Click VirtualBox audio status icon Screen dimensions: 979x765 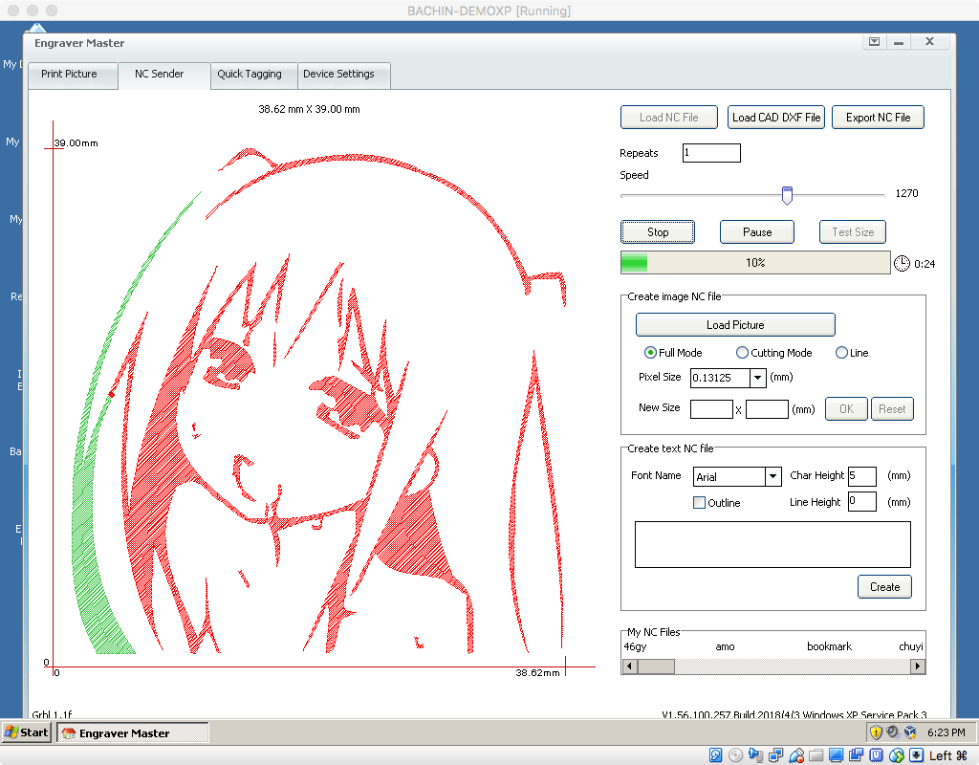click(x=755, y=755)
